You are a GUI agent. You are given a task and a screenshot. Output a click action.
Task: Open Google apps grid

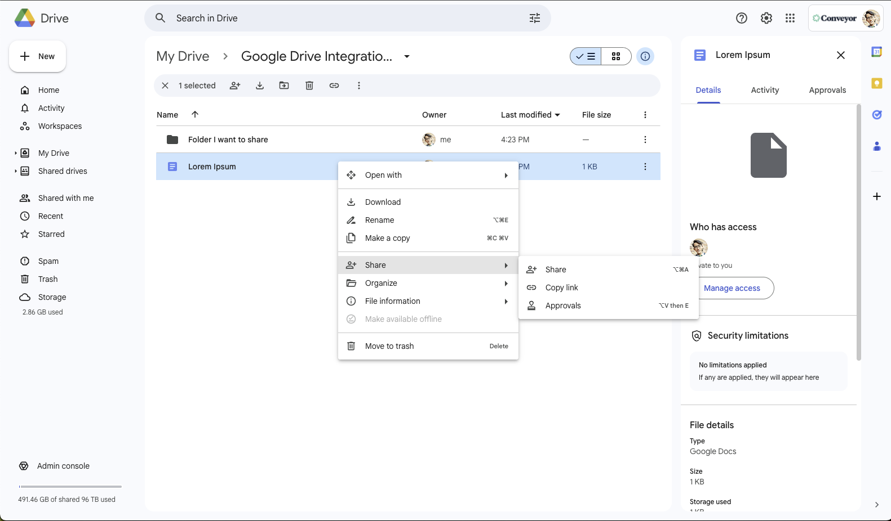790,18
